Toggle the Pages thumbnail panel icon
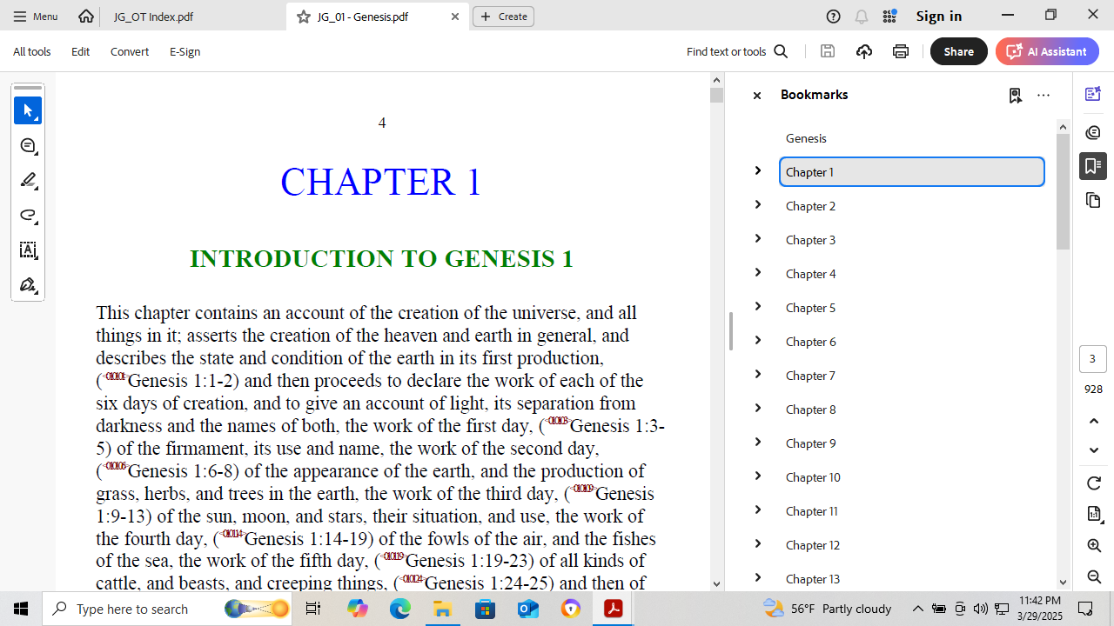Viewport: 1114px width, 626px height. [1093, 201]
